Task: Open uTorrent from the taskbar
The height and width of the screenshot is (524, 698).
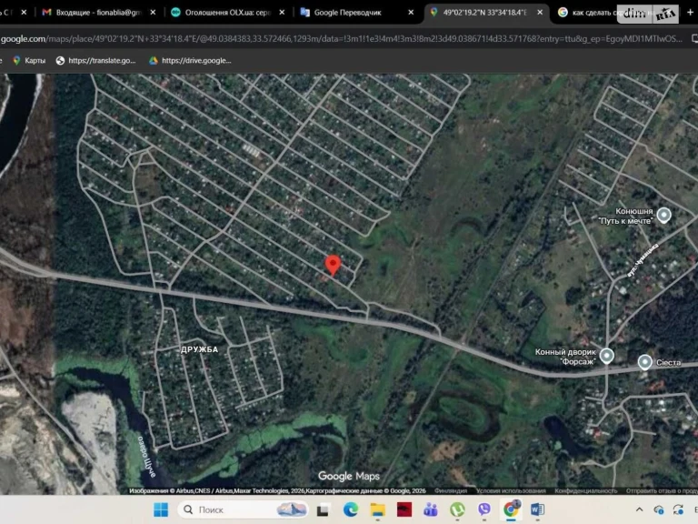Action: pyautogui.click(x=457, y=509)
